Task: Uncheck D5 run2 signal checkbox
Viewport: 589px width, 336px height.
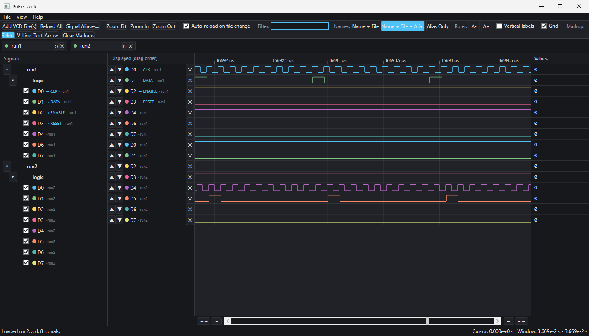Action: [x=26, y=241]
